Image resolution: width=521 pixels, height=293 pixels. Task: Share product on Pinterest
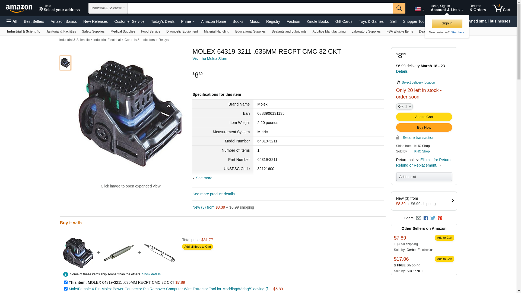tap(440, 218)
